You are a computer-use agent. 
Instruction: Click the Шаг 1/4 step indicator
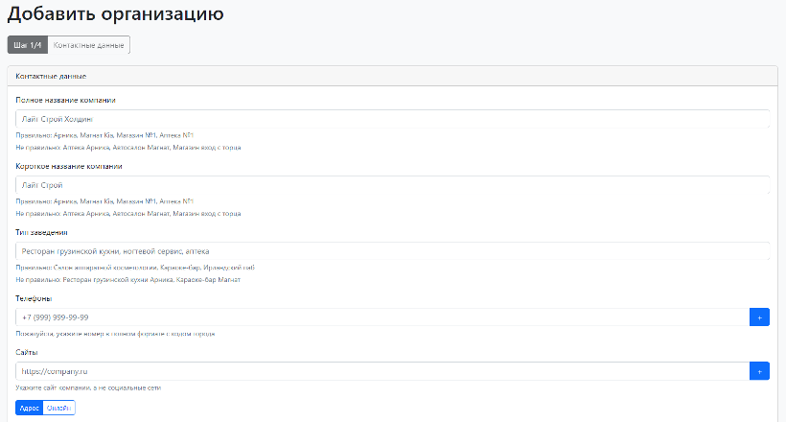click(28, 45)
